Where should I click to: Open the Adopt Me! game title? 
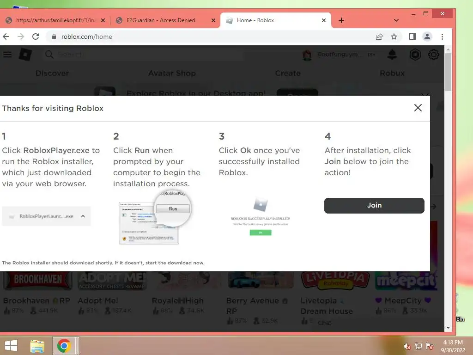[98, 300]
